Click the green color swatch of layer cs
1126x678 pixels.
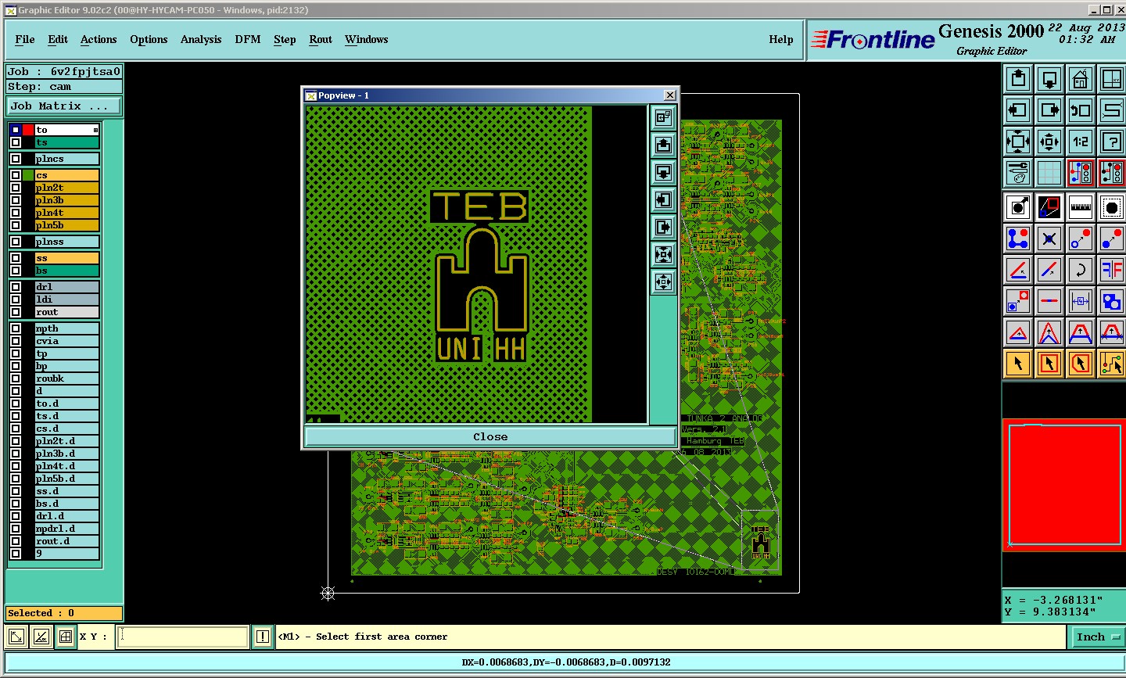tap(28, 175)
